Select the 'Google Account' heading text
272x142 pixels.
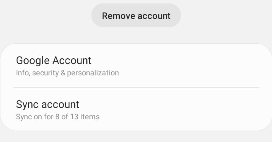(x=53, y=61)
